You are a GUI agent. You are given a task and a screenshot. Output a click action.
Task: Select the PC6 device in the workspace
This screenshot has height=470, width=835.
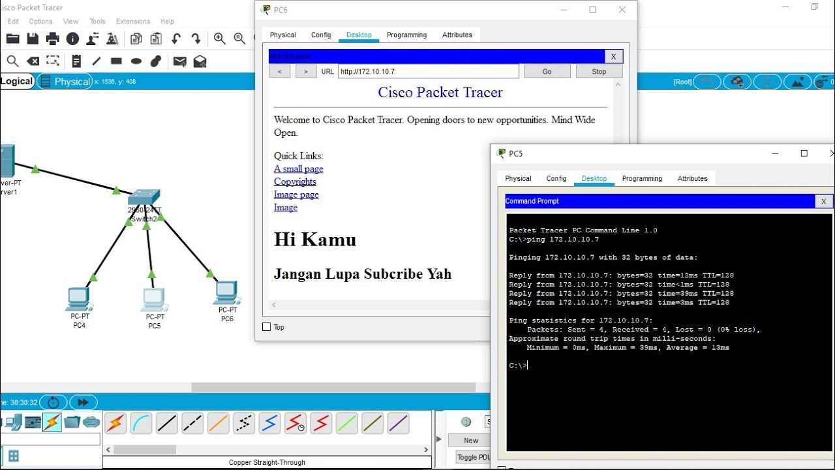pyautogui.click(x=227, y=293)
